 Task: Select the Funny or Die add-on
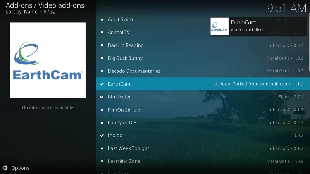203,122
